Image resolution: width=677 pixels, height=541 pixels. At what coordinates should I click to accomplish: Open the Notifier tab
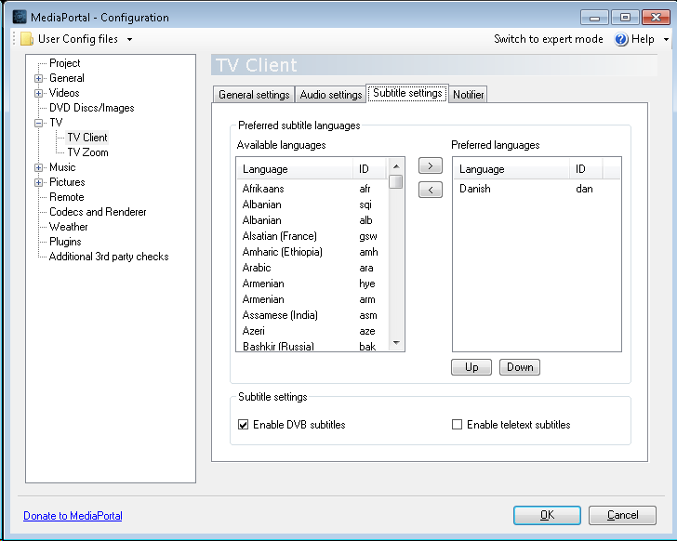coord(468,95)
